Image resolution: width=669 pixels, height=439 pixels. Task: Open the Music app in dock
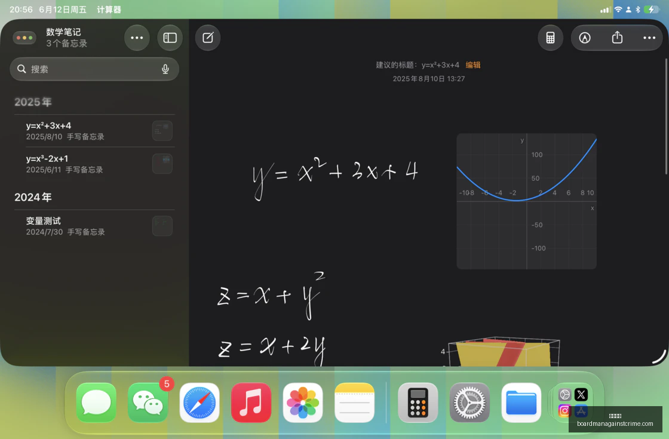251,403
